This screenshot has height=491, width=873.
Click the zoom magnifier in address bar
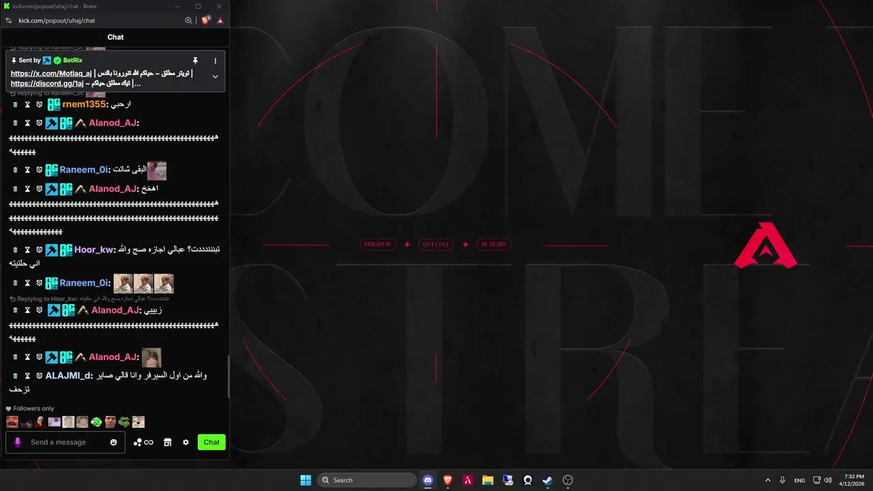[x=189, y=20]
